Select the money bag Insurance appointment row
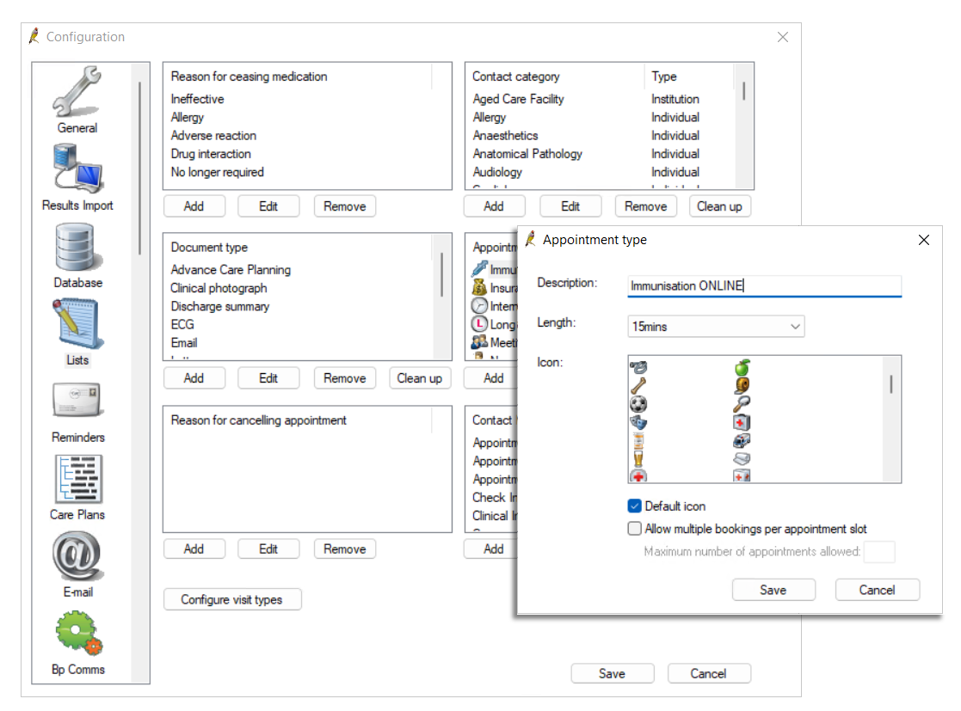 tap(494, 288)
